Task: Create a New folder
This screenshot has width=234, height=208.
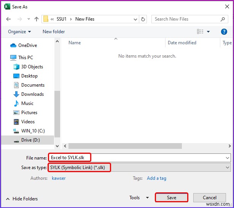Action: point(54,32)
